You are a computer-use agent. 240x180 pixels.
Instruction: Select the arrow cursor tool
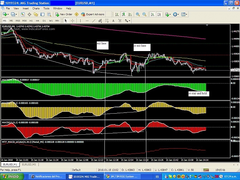[x=66, y=21]
